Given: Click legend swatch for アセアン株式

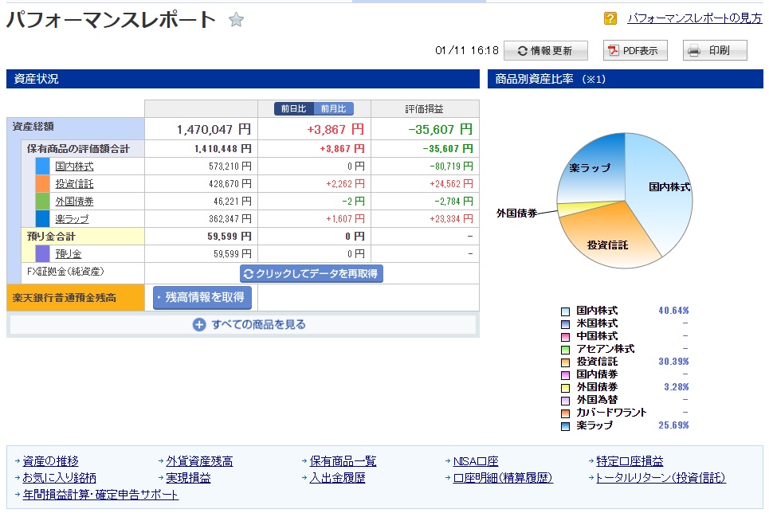Looking at the screenshot, I should 565,350.
